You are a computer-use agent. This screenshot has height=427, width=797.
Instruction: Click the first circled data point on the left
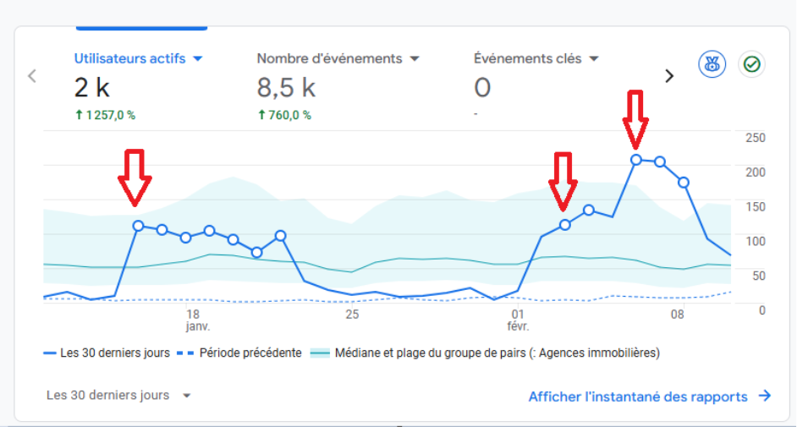[x=138, y=226]
